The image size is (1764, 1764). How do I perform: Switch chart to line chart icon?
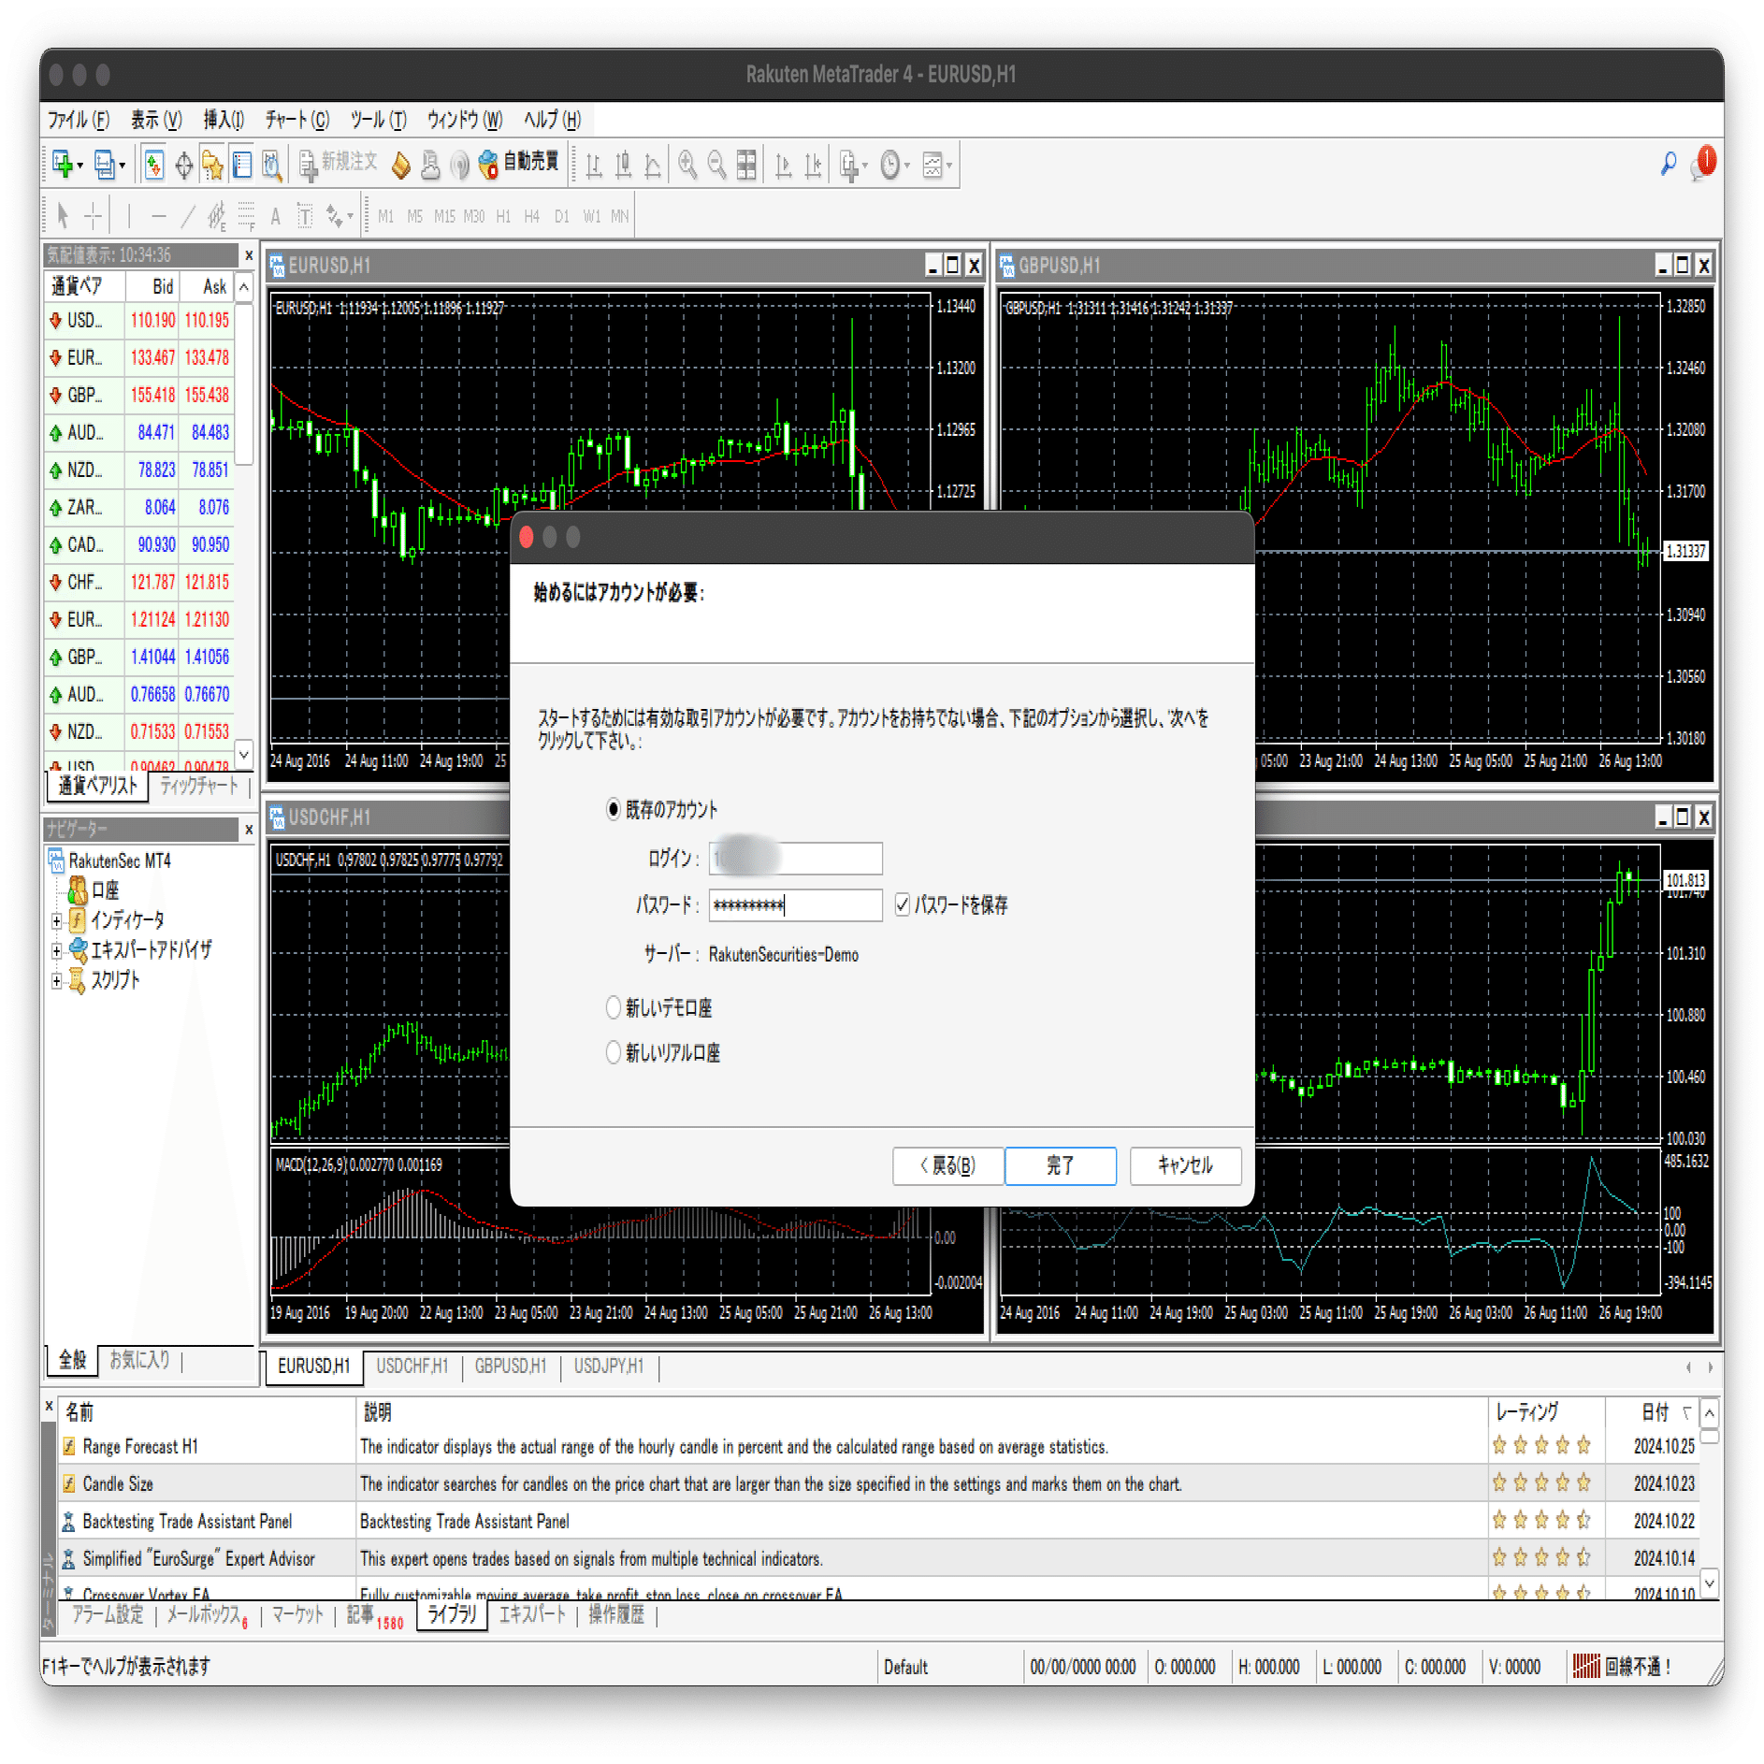(x=653, y=166)
